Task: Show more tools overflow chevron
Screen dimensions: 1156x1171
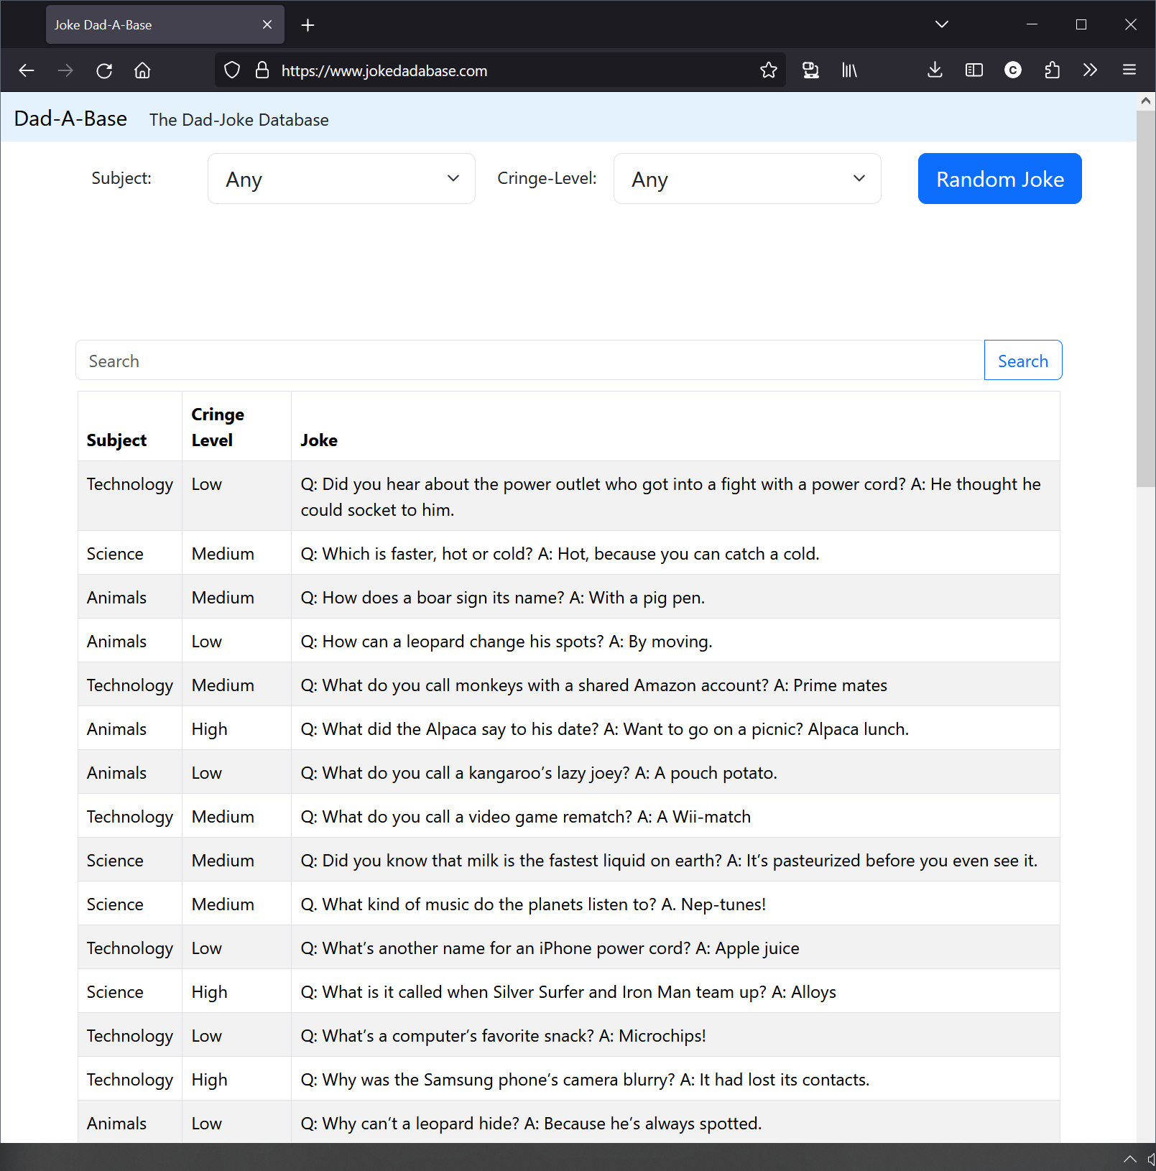Action: 1090,70
